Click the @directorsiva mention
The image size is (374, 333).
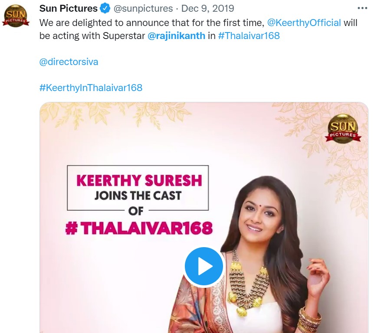[x=68, y=62]
